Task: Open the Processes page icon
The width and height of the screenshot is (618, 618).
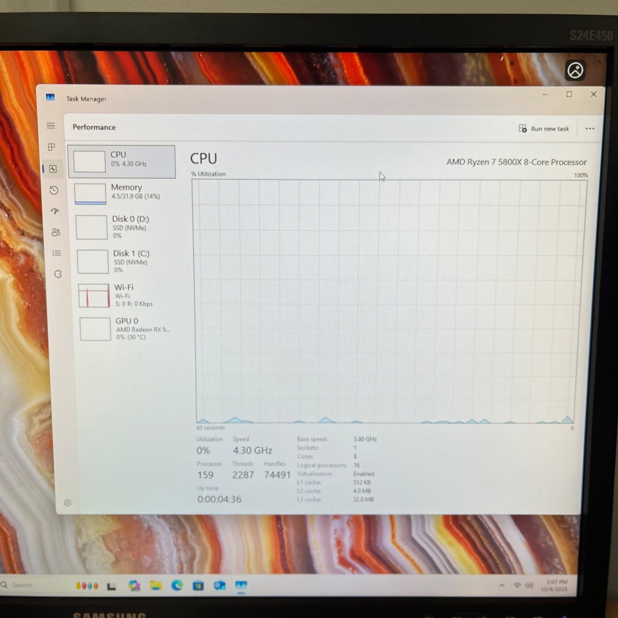Action: [51, 147]
